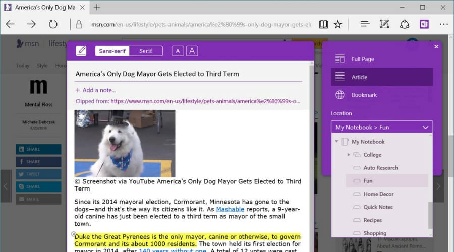The height and width of the screenshot is (252, 454).
Task: Click the dog mayor photo
Action: 125,144
